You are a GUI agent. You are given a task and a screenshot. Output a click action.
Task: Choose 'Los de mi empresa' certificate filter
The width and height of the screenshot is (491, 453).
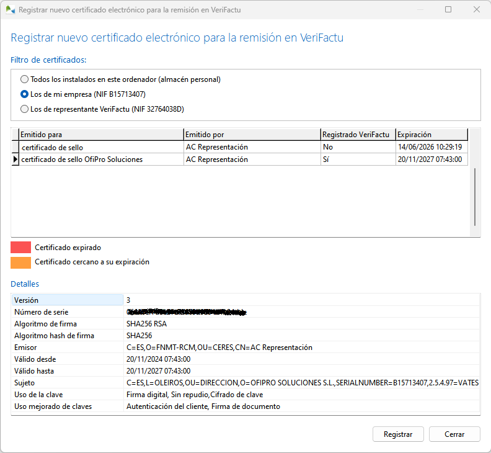(x=24, y=94)
